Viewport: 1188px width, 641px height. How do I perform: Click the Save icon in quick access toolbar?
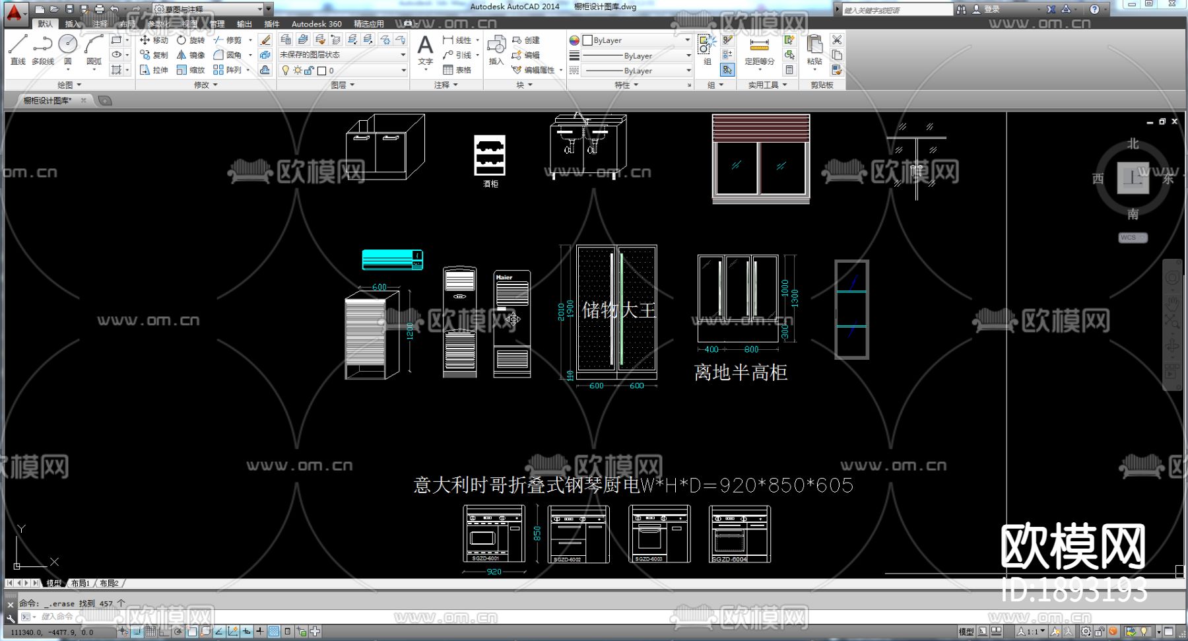pos(69,9)
